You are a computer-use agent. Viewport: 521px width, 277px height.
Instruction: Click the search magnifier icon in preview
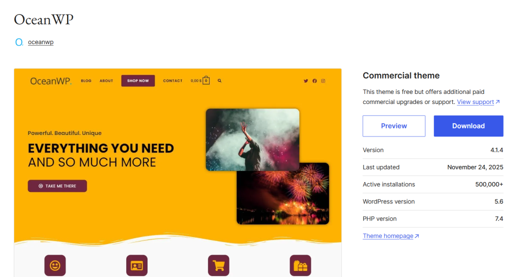pos(219,81)
